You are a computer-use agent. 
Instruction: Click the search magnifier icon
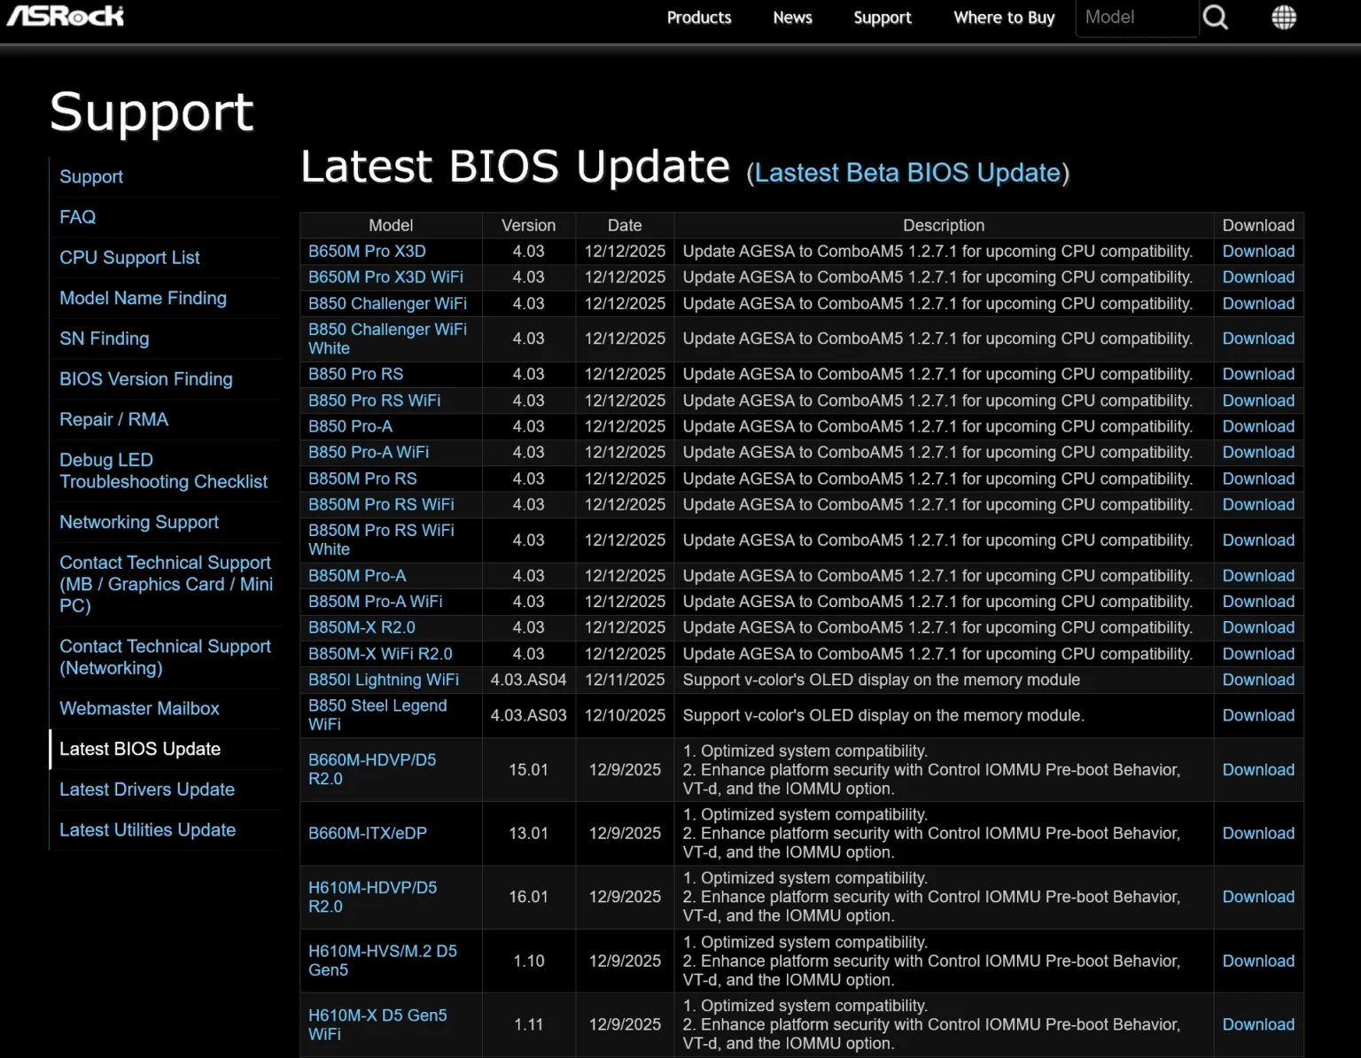(x=1215, y=17)
